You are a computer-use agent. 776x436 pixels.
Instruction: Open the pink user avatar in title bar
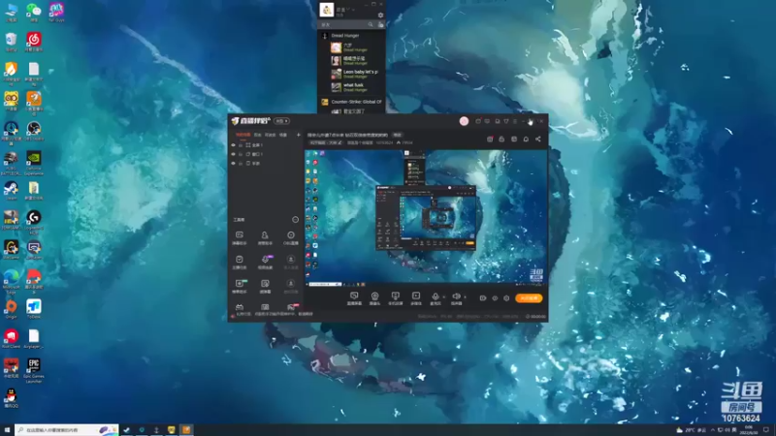point(464,121)
